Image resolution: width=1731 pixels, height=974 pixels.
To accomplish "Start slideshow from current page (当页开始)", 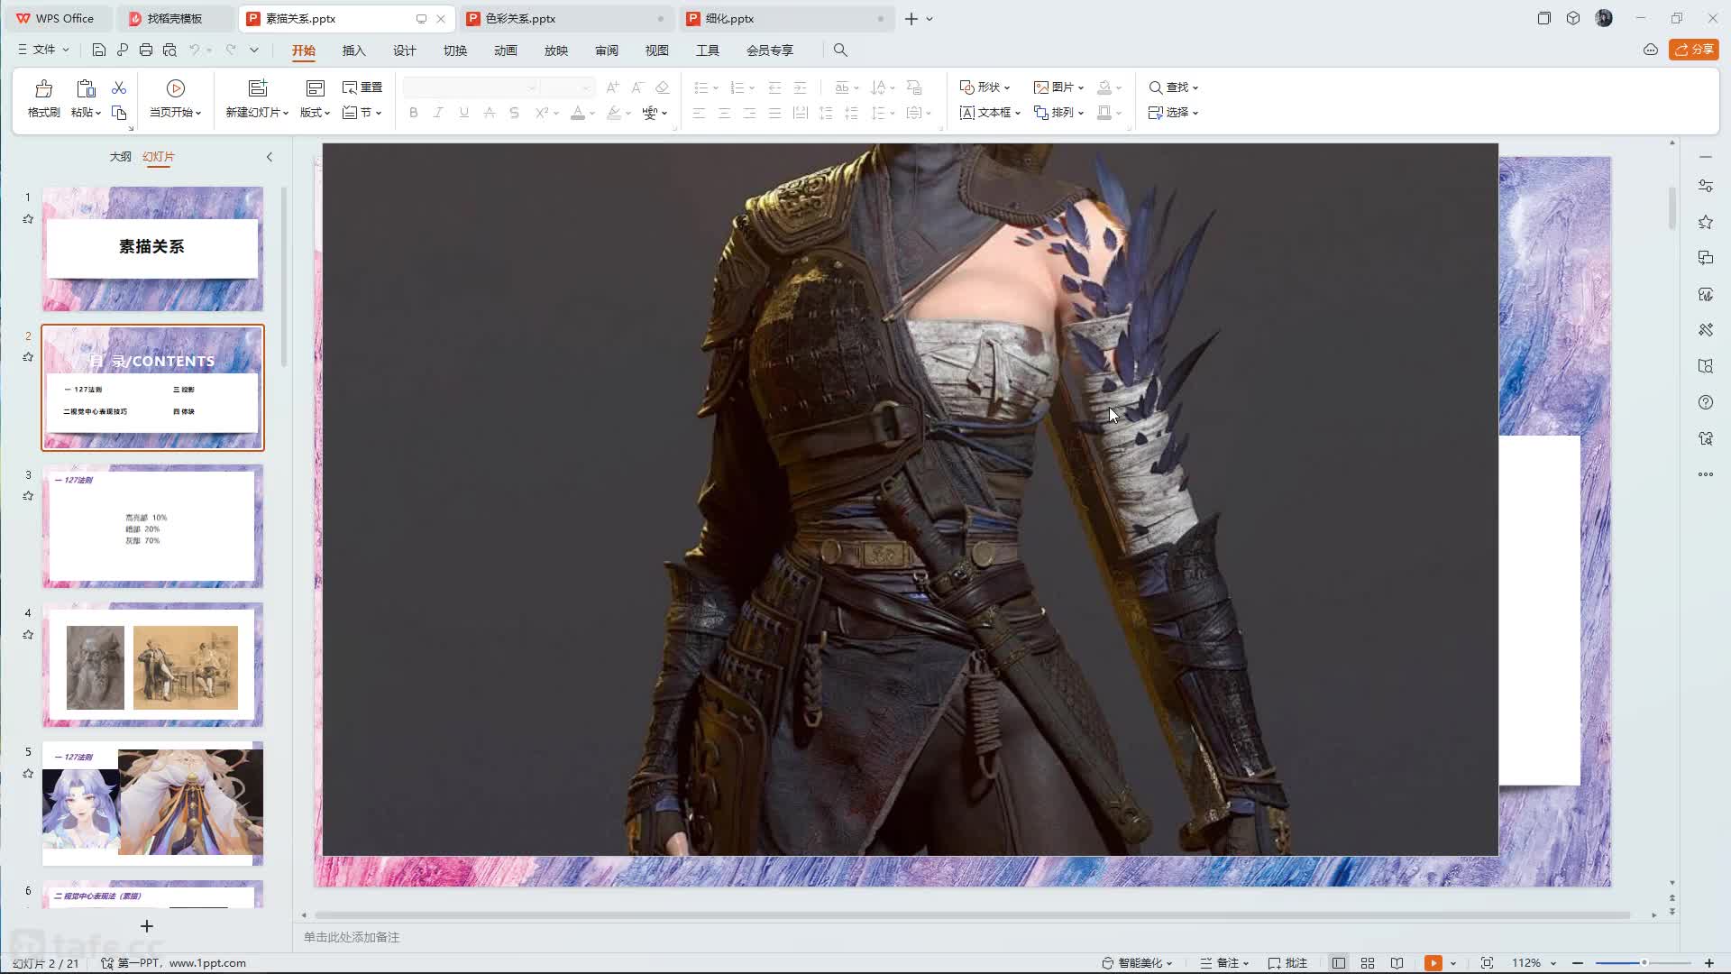I will pyautogui.click(x=176, y=99).
